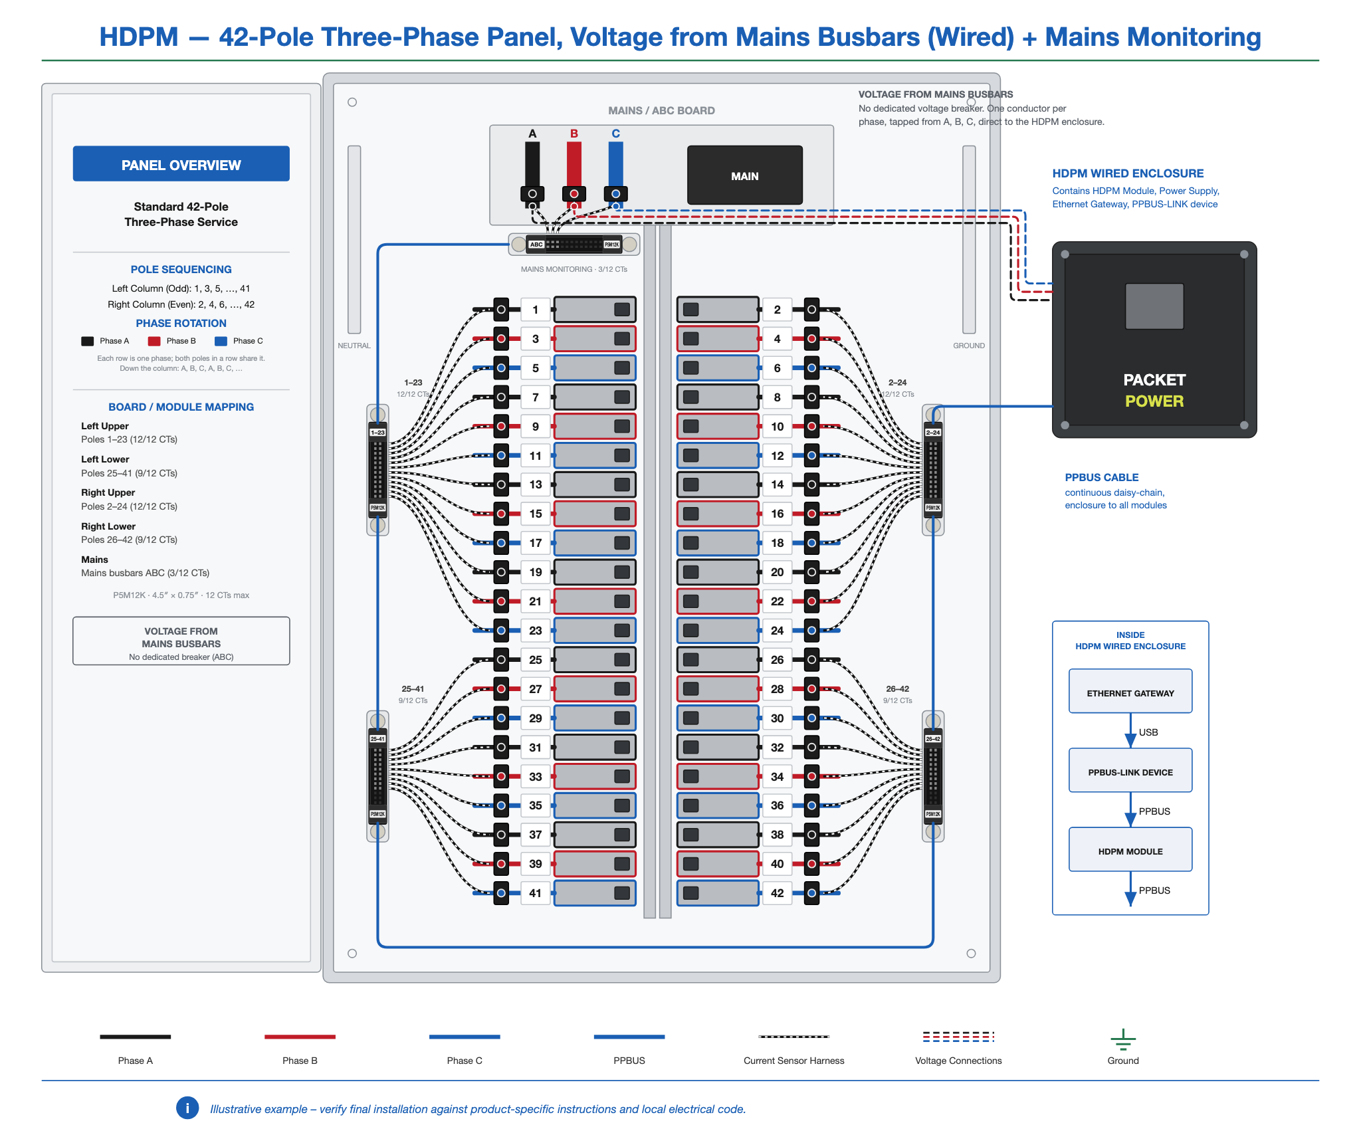Click the breaker at pole 7
The height and width of the screenshot is (1139, 1361).
595,397
